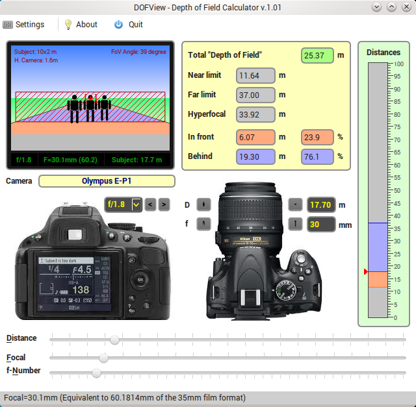Viewport: 416px width, 407px height.
Task: Click the Near limit value 11.64
Action: 255,75
